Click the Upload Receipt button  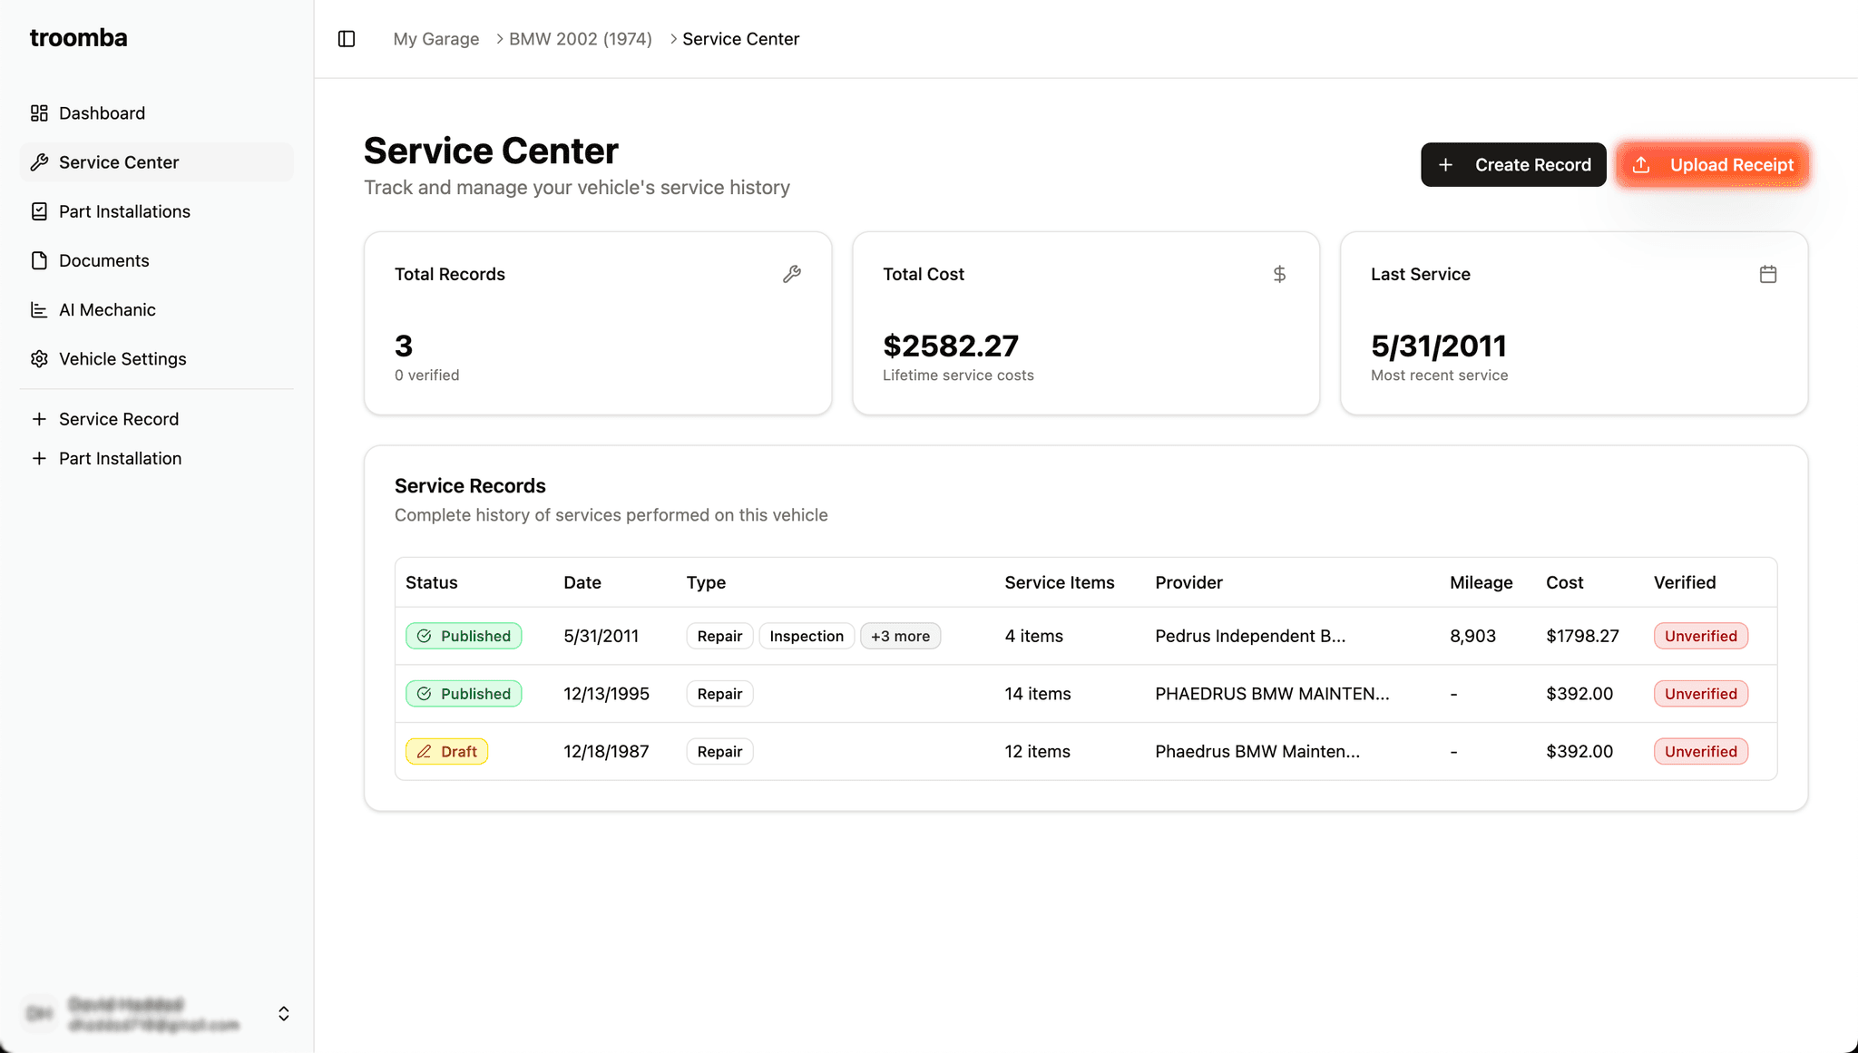pos(1713,165)
